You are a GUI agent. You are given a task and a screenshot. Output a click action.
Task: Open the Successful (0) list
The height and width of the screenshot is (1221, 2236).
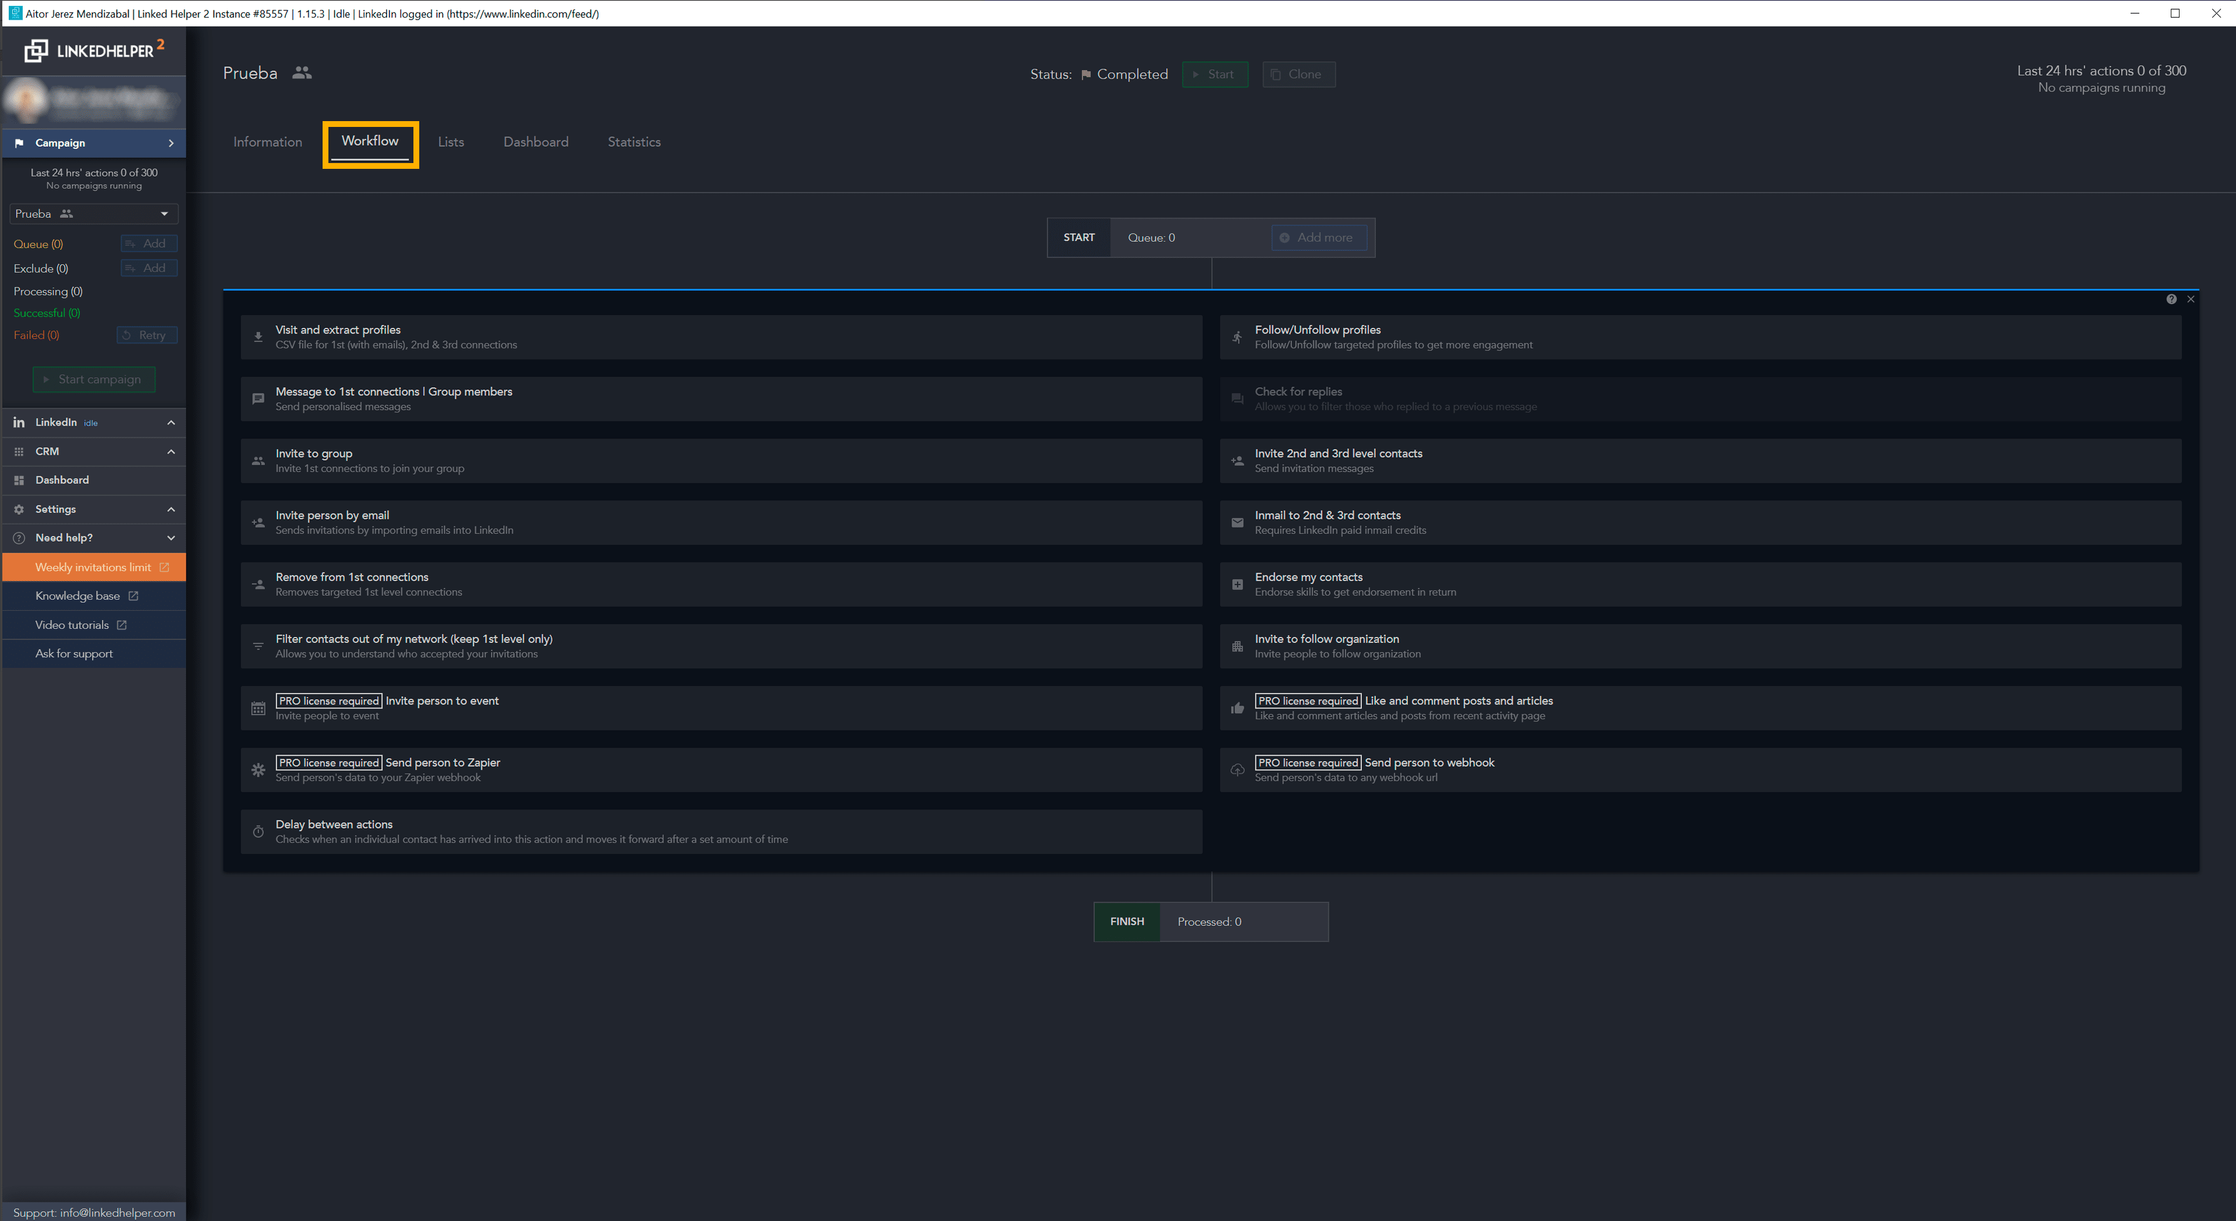pyautogui.click(x=47, y=313)
